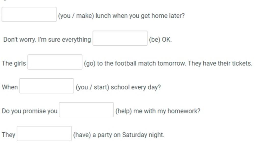Click the "(be) OK." text

pyautogui.click(x=160, y=39)
